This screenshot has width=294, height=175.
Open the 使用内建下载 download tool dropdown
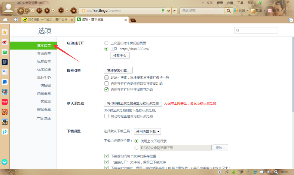click(147, 131)
